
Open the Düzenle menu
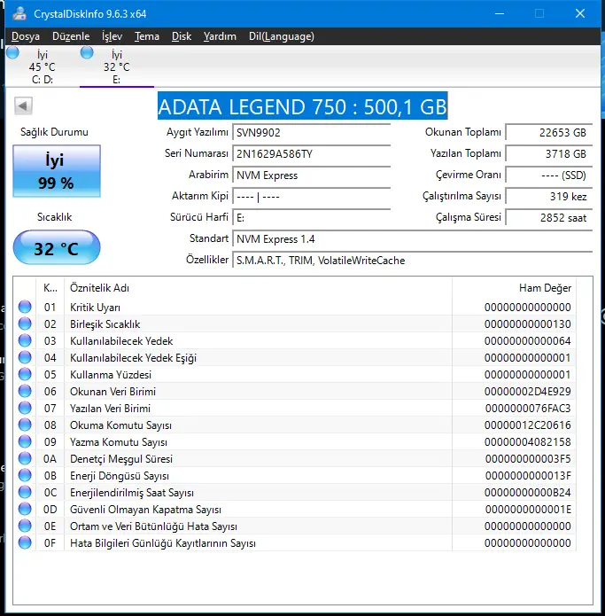coord(71,36)
